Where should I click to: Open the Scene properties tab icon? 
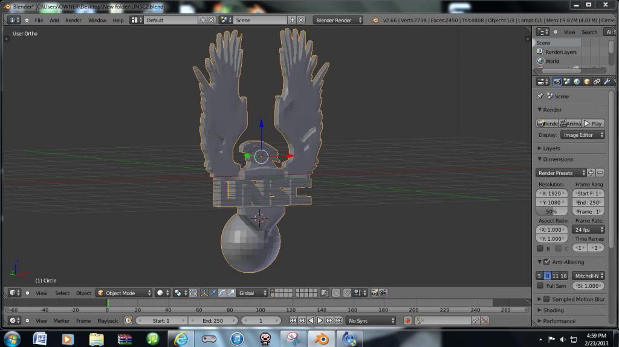567,81
